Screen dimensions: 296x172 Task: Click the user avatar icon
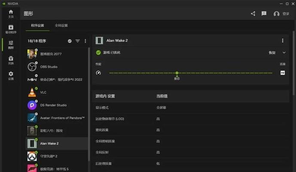276,14
